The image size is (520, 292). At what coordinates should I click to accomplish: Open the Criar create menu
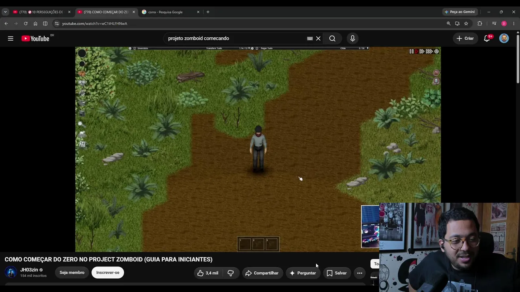(465, 39)
